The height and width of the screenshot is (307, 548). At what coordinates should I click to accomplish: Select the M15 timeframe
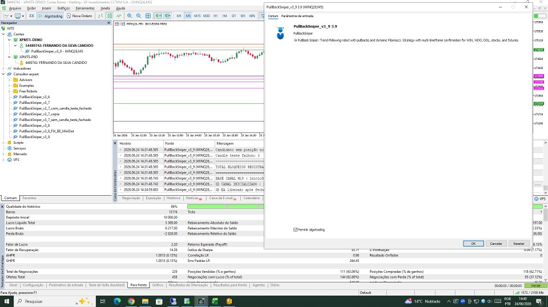(197, 16)
